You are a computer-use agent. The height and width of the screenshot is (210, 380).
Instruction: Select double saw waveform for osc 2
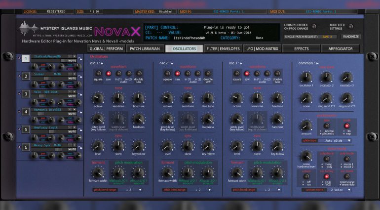(208, 73)
